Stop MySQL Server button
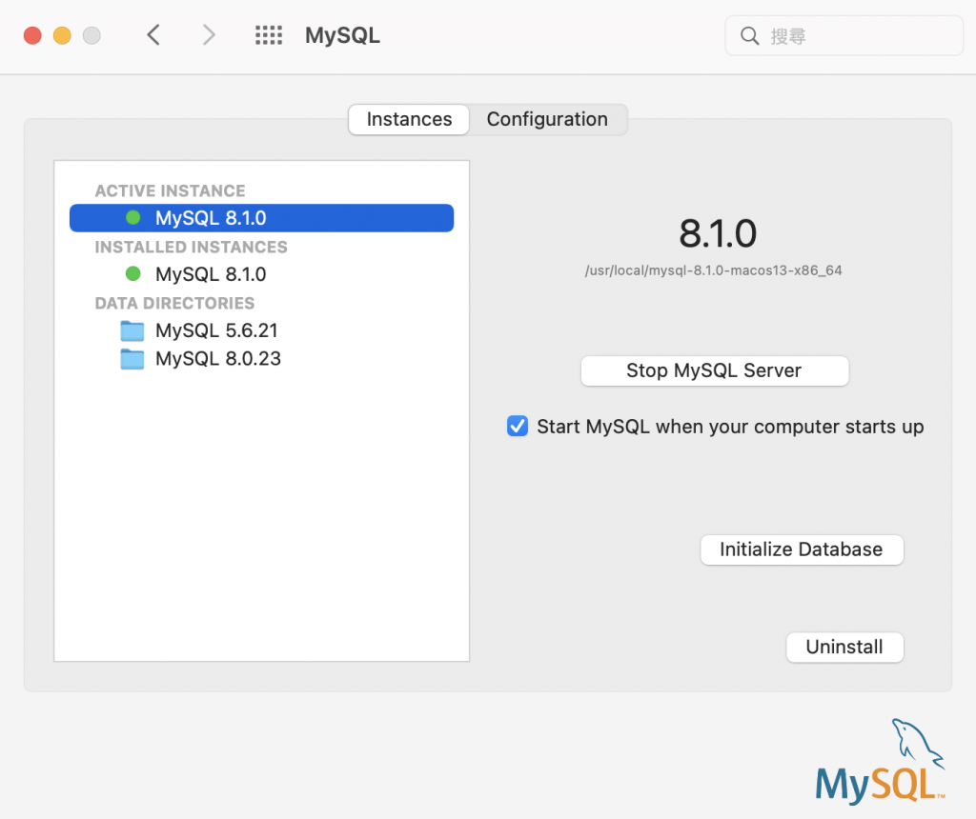Image resolution: width=976 pixels, height=819 pixels. 715,370
